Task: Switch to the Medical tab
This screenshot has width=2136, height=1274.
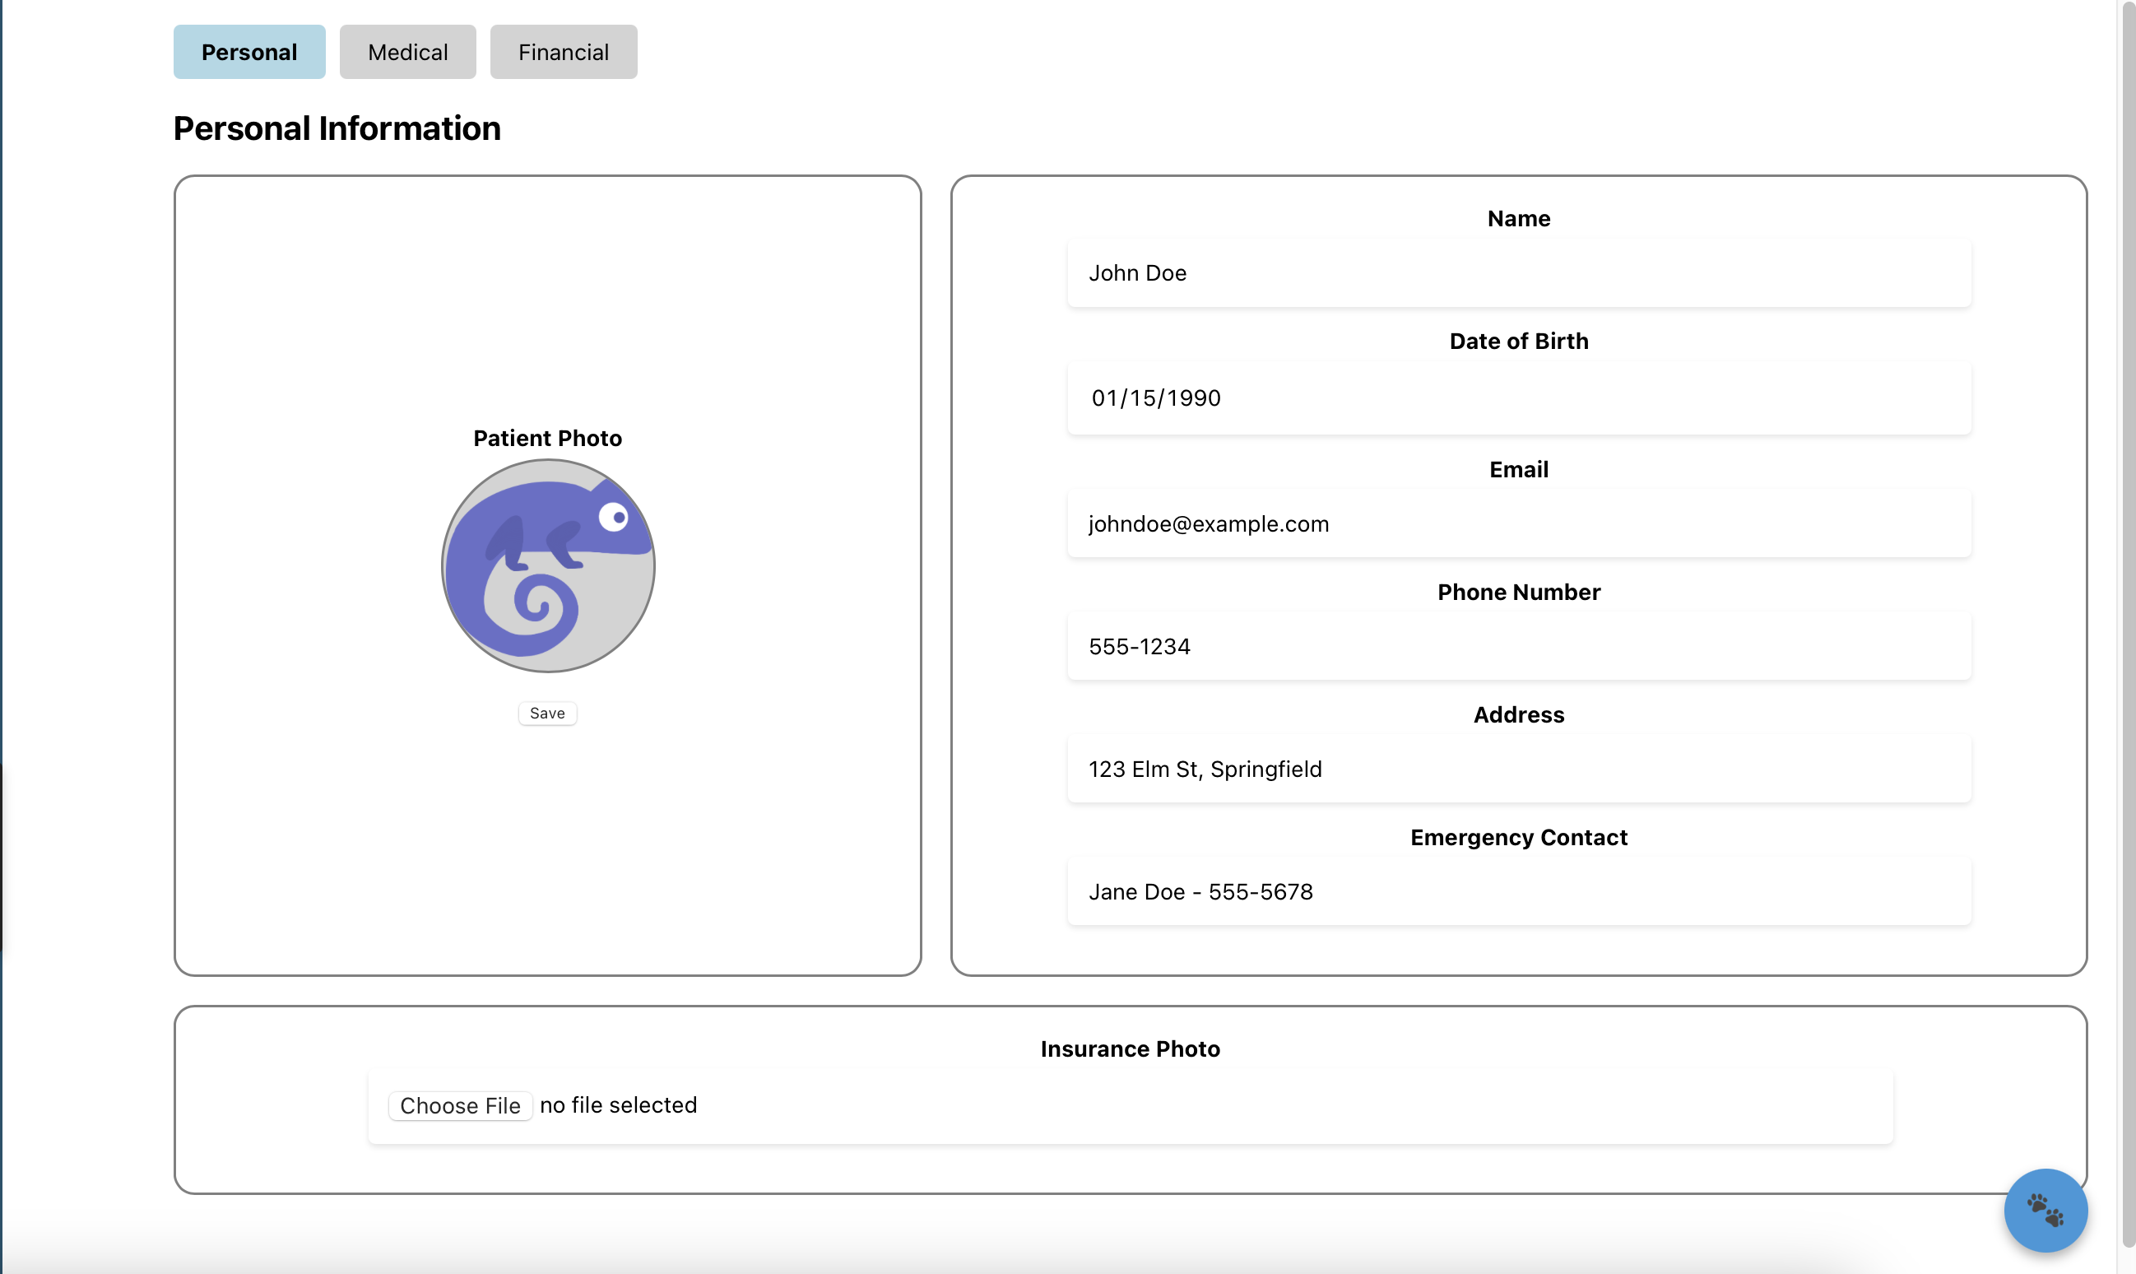Action: click(x=407, y=53)
